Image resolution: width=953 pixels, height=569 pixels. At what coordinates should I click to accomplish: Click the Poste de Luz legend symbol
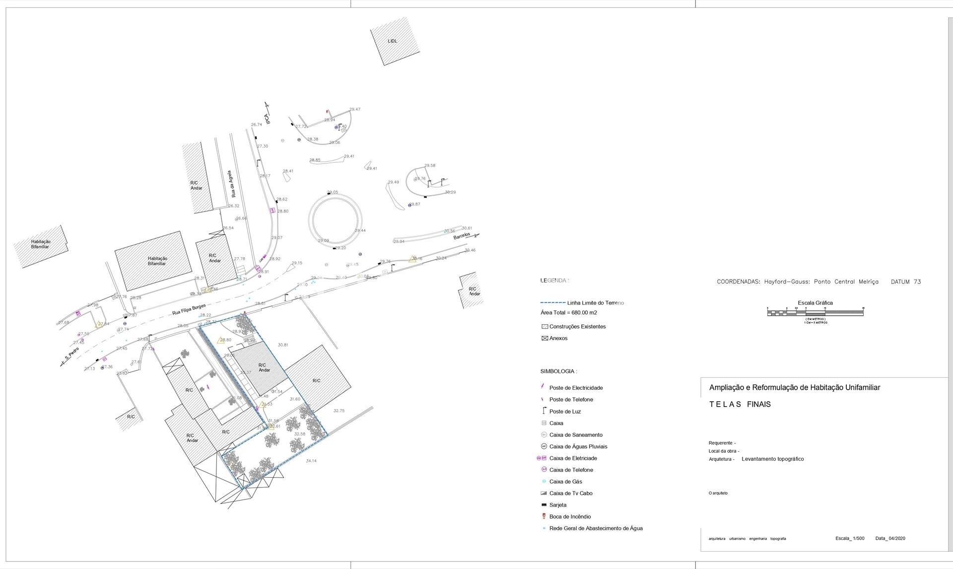544,411
